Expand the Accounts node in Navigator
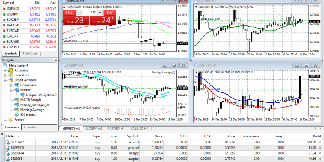Image resolution: width=324 pixels, height=162 pixels. click(x=5, y=70)
